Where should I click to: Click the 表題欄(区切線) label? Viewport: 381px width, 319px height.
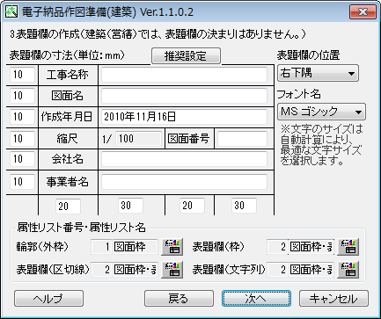(53, 270)
